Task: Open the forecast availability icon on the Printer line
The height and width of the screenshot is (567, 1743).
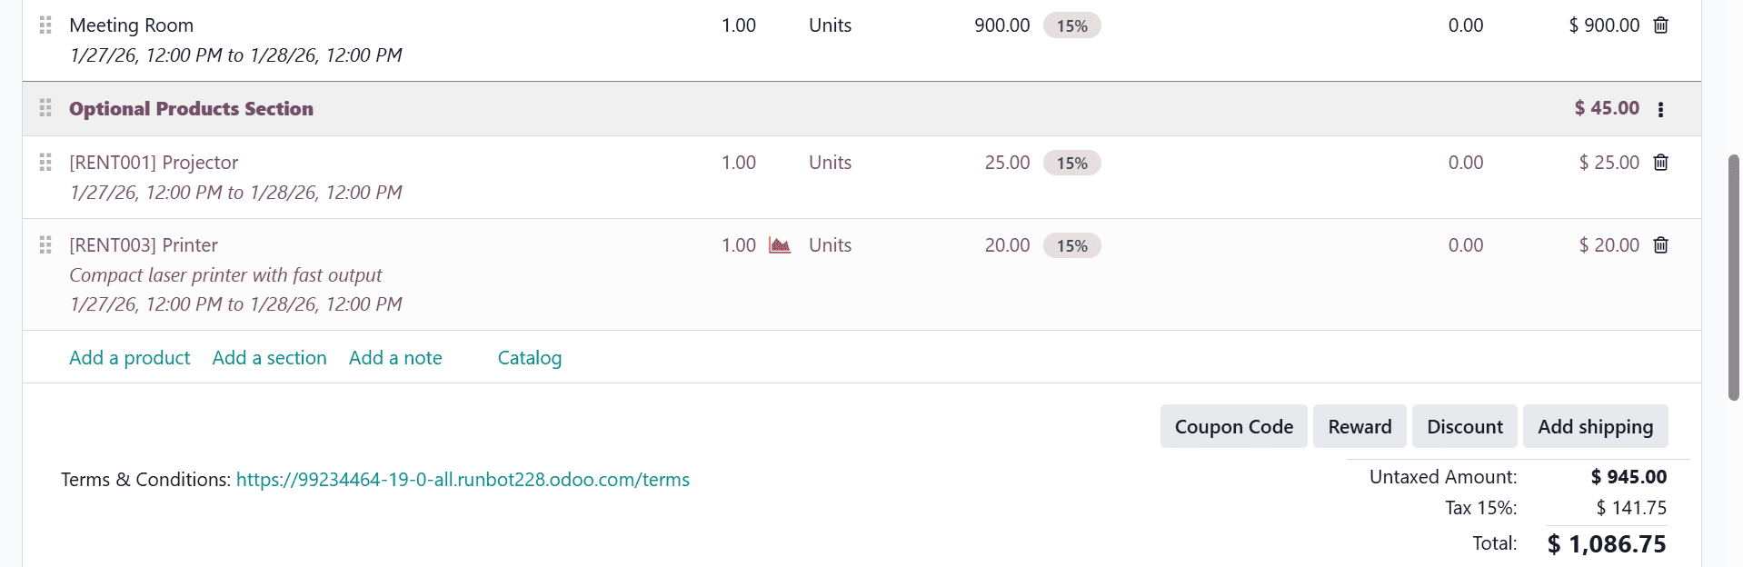Action: 780,244
